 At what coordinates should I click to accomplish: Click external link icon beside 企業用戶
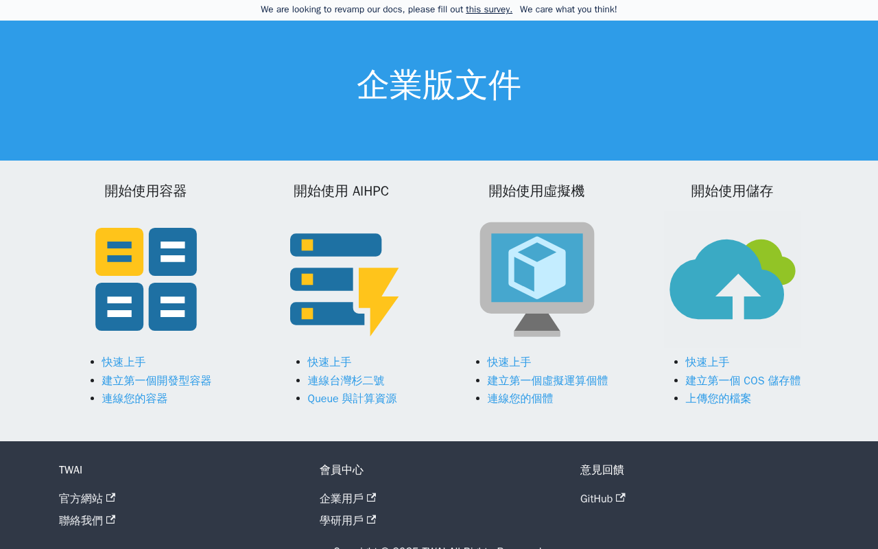pos(372,498)
